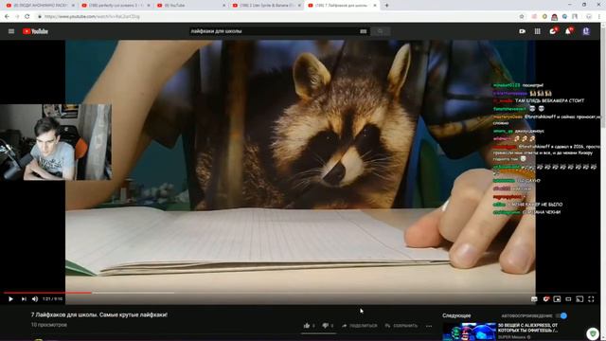Click the Следующее up next heading
606x341 pixels.
tap(456, 315)
